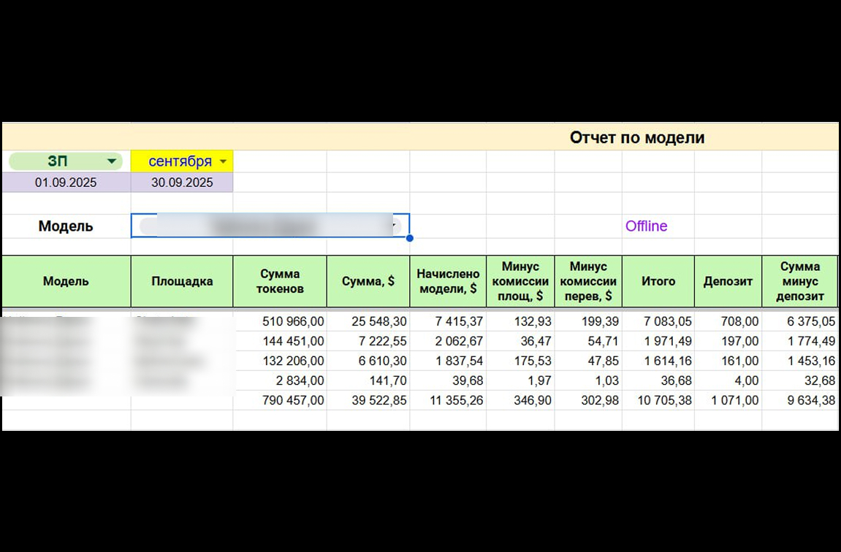Select total sum cell 39 522,85
Viewport: 841px width, 552px height.
click(368, 401)
